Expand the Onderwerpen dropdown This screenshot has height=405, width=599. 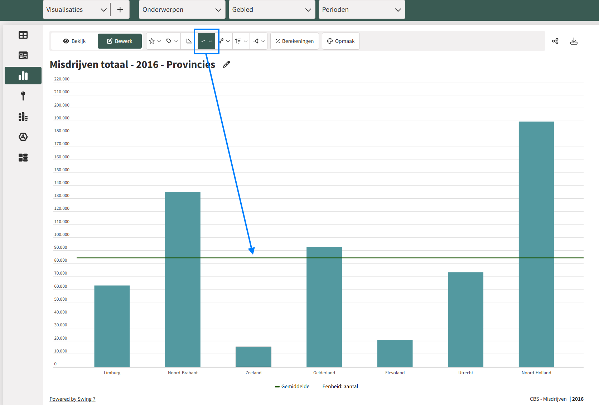click(182, 10)
